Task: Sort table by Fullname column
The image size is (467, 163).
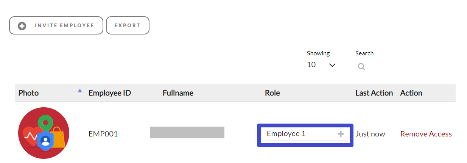Action: click(178, 93)
